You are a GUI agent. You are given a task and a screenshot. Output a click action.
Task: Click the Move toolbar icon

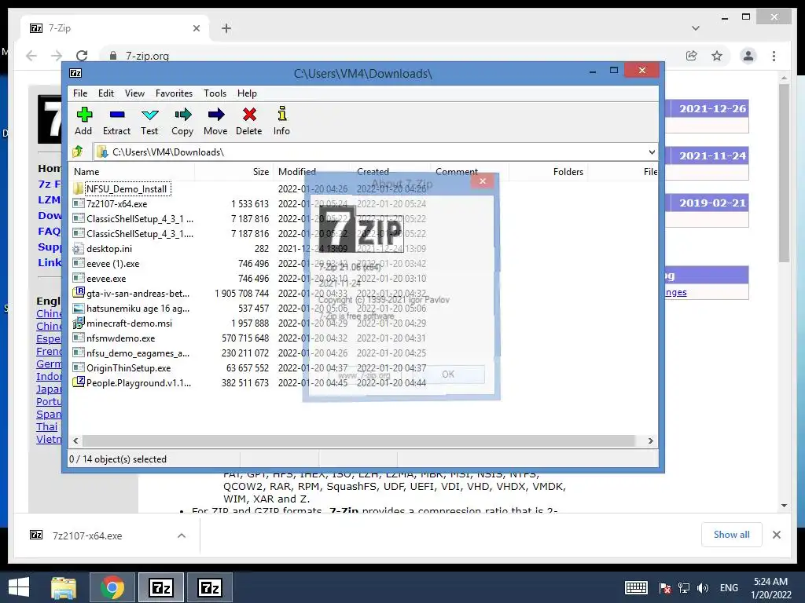215,115
